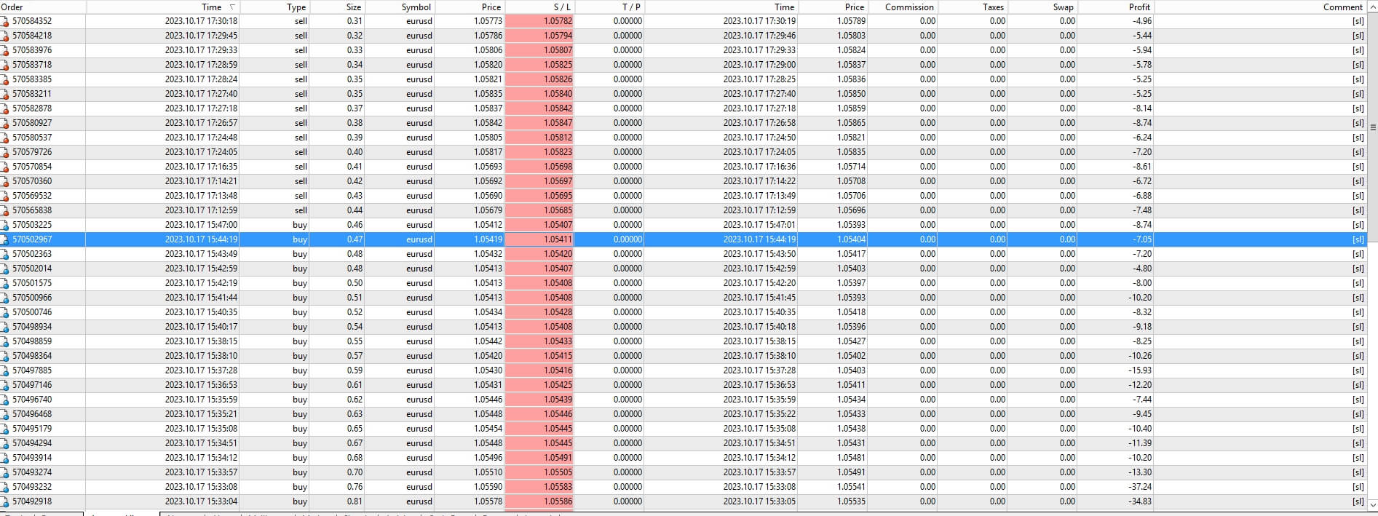The image size is (1378, 516).
Task: Click the vertical scrollbar thumb
Action: [x=1373, y=127]
